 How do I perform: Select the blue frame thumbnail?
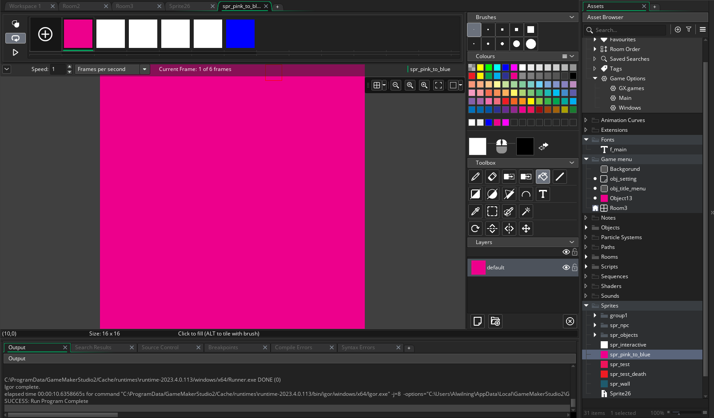240,34
